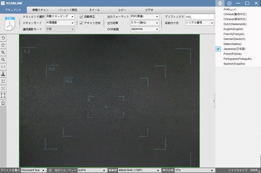Choose English(English) from language menu
The width and height of the screenshot is (261, 173).
(x=234, y=29)
